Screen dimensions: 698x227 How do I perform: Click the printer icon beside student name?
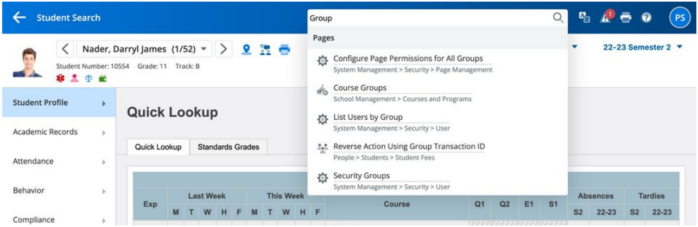coord(284,49)
